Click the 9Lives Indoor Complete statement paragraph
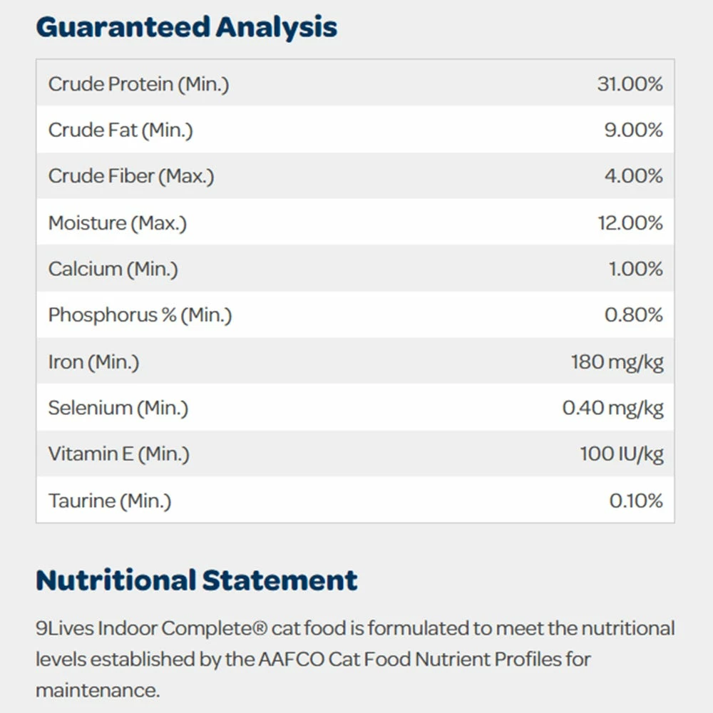The image size is (713, 713). click(355, 659)
